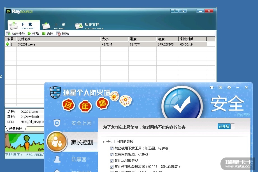Open the firewall message box icon

tap(220, 88)
